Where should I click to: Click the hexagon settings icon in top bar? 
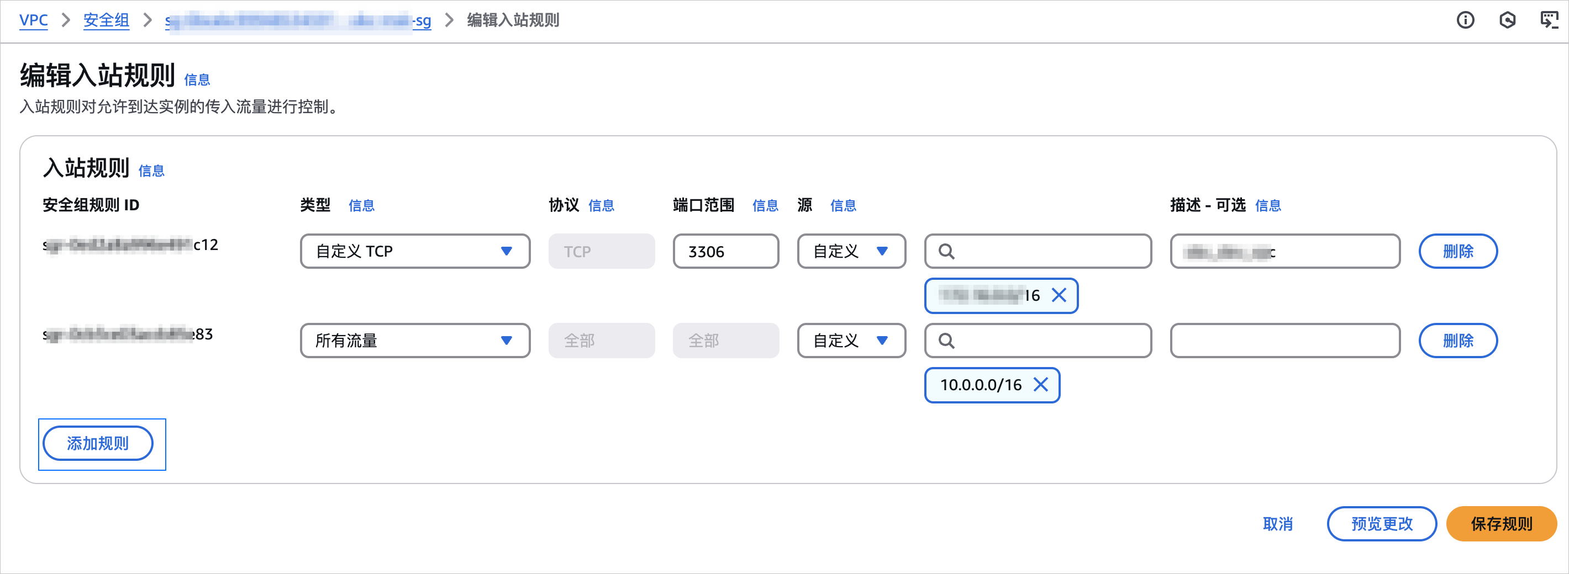(1508, 20)
